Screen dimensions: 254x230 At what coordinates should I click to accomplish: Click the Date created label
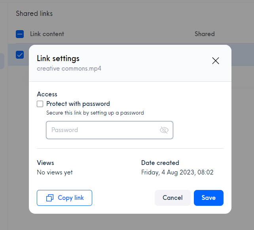click(160, 163)
